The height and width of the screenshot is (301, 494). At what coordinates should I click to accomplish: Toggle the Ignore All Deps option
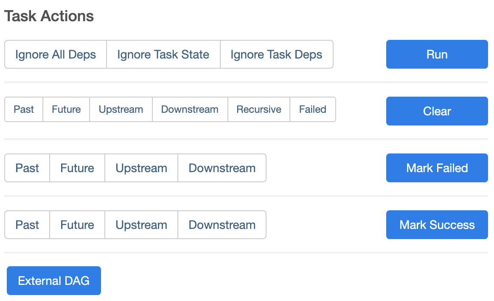click(x=55, y=54)
